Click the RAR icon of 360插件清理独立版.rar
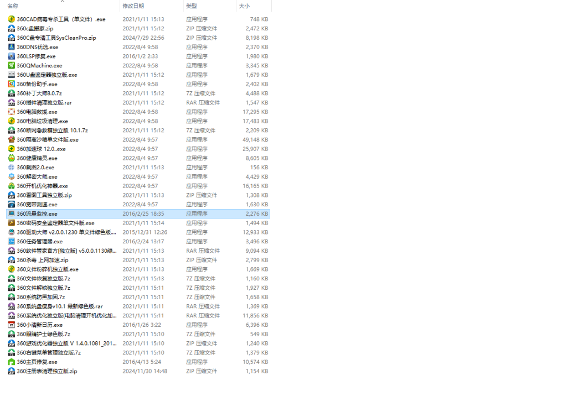 [x=11, y=103]
